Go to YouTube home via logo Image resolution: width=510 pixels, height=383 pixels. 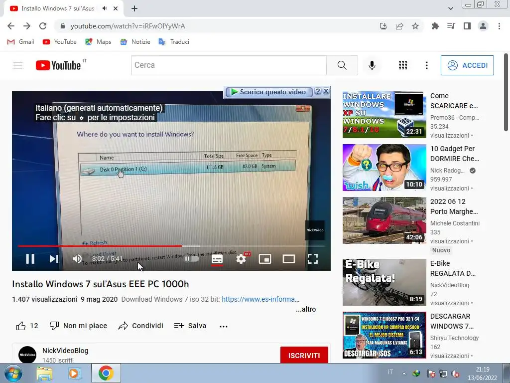pos(59,65)
